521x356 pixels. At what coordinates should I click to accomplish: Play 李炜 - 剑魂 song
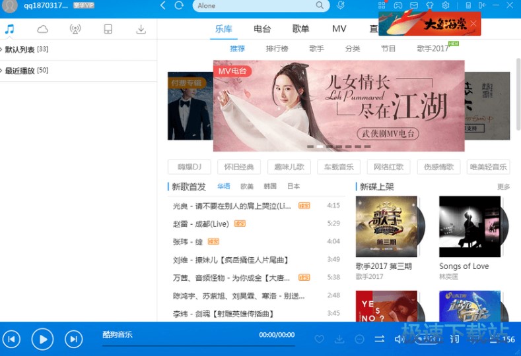click(256, 314)
